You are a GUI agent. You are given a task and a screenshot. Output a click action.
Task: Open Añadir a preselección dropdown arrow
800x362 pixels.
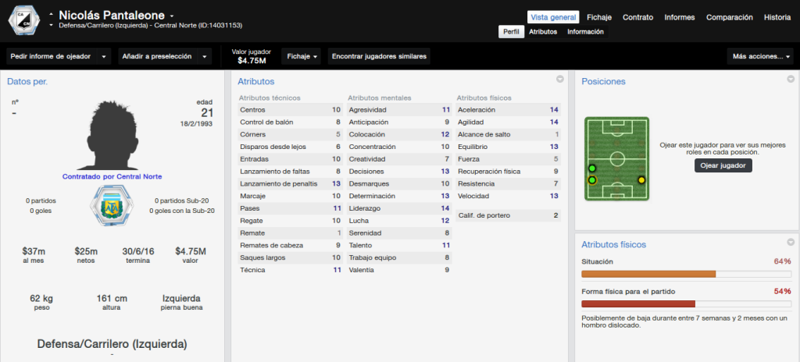pyautogui.click(x=205, y=57)
